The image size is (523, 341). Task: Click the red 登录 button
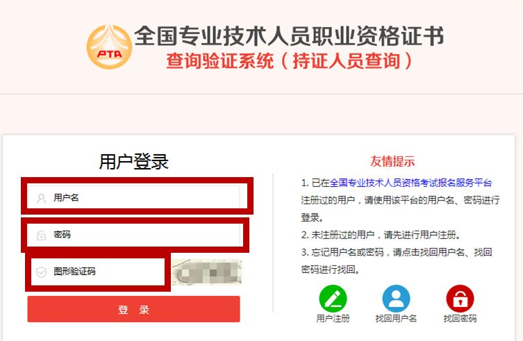point(133,309)
